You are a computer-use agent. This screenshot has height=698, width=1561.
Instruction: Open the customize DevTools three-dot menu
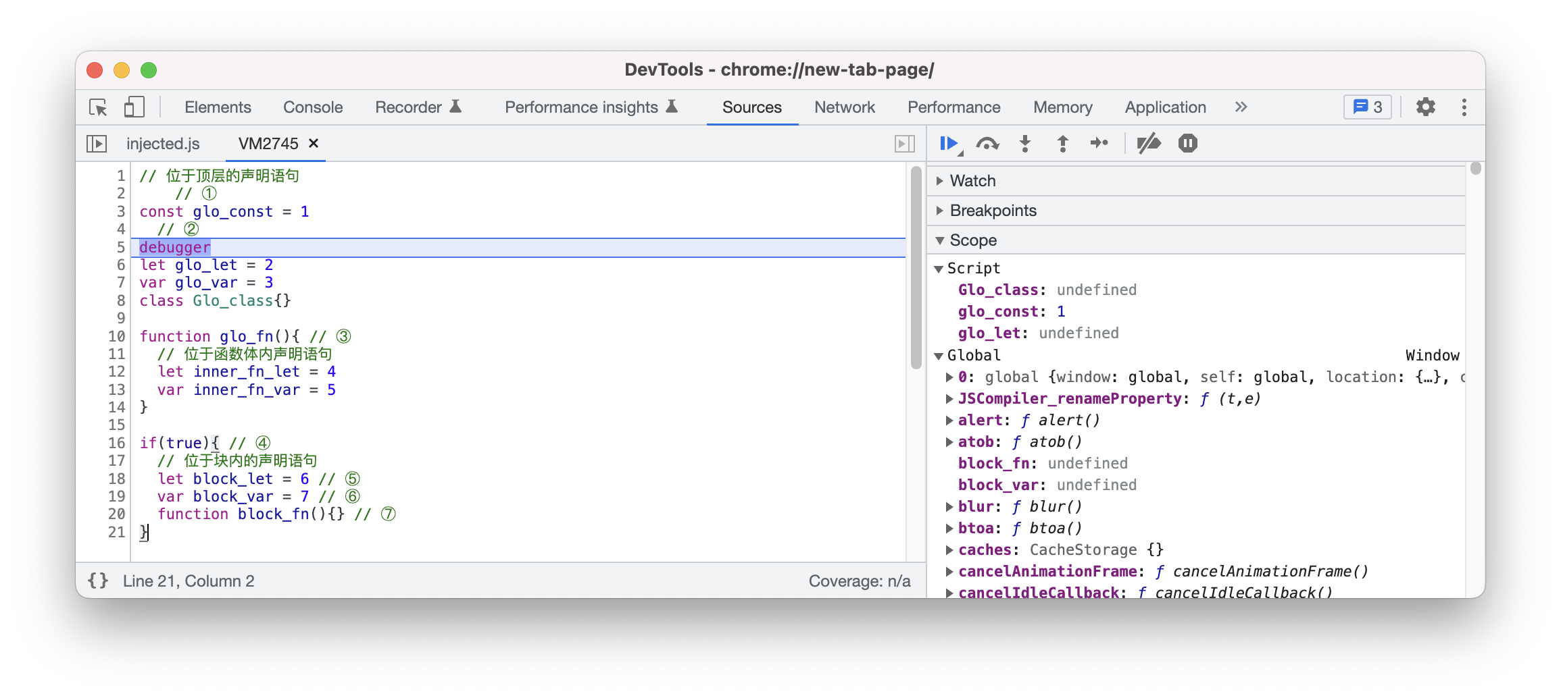tap(1464, 107)
